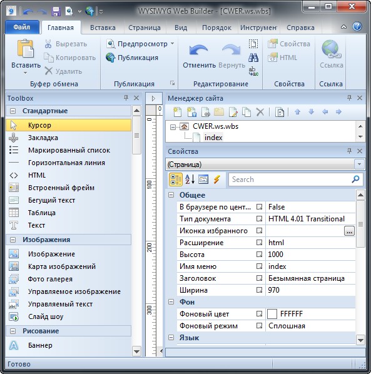The width and height of the screenshot is (371, 374).
Task: Click the ellipsis button for Иконка избранного
Action: pyautogui.click(x=349, y=231)
